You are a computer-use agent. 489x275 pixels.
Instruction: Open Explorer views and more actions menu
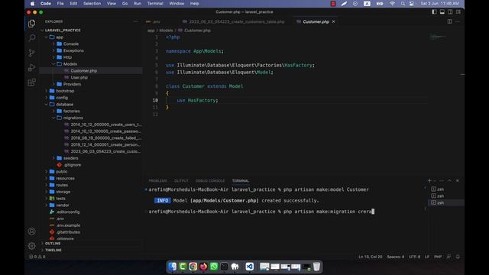(135, 21)
